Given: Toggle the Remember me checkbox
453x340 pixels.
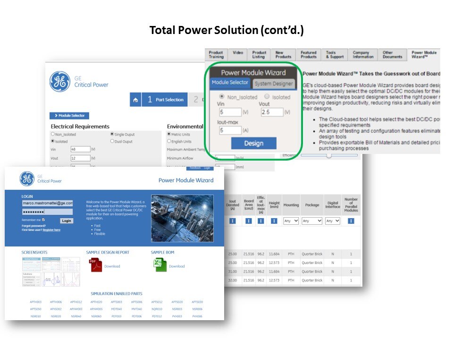Looking at the screenshot, I should [x=43, y=220].
